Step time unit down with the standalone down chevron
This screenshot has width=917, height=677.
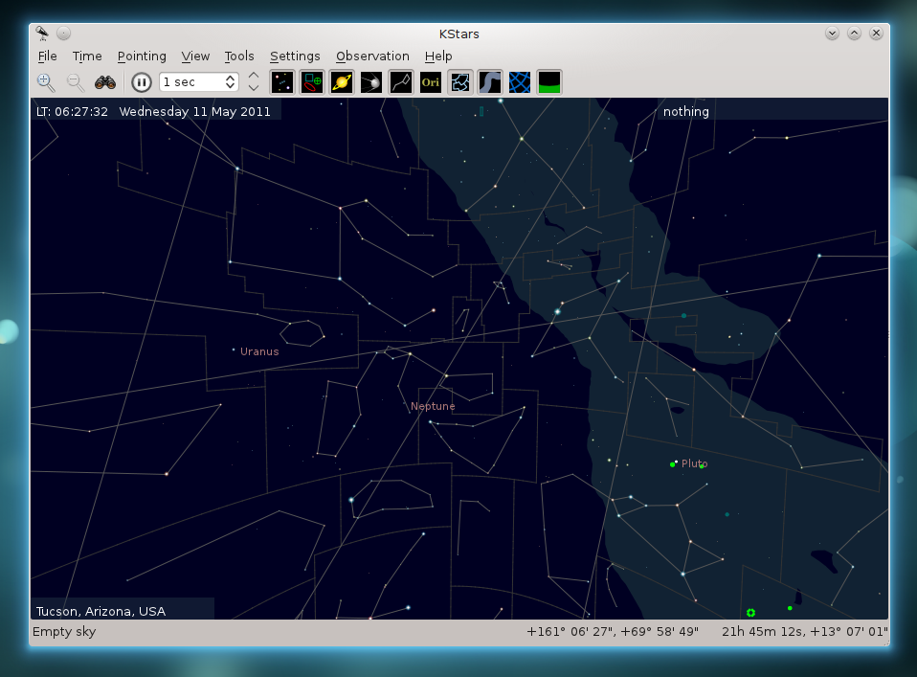pos(254,88)
